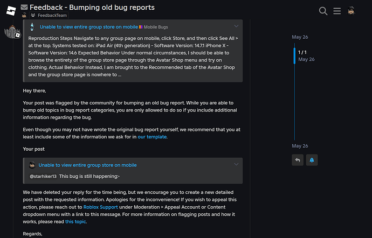Open the post author's avatar
Screen dimensions: 372x238
pos(12,32)
